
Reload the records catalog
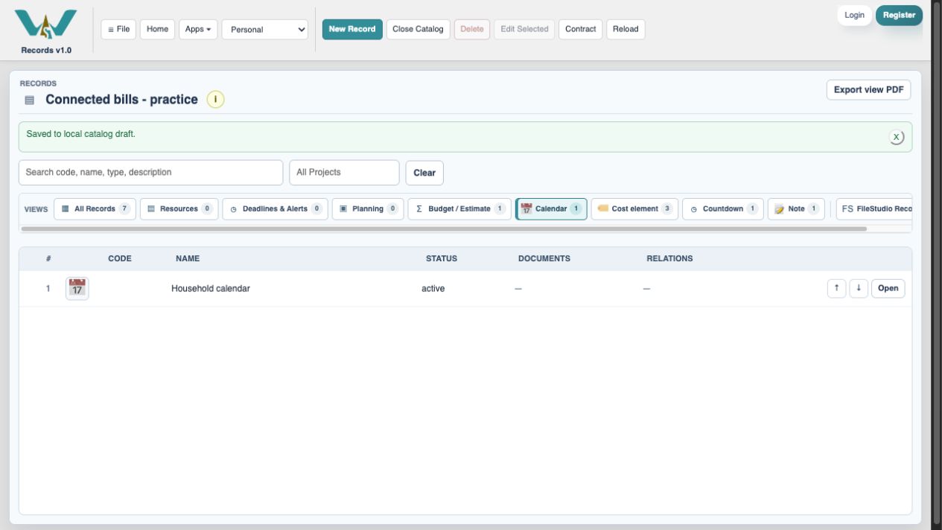coord(626,29)
